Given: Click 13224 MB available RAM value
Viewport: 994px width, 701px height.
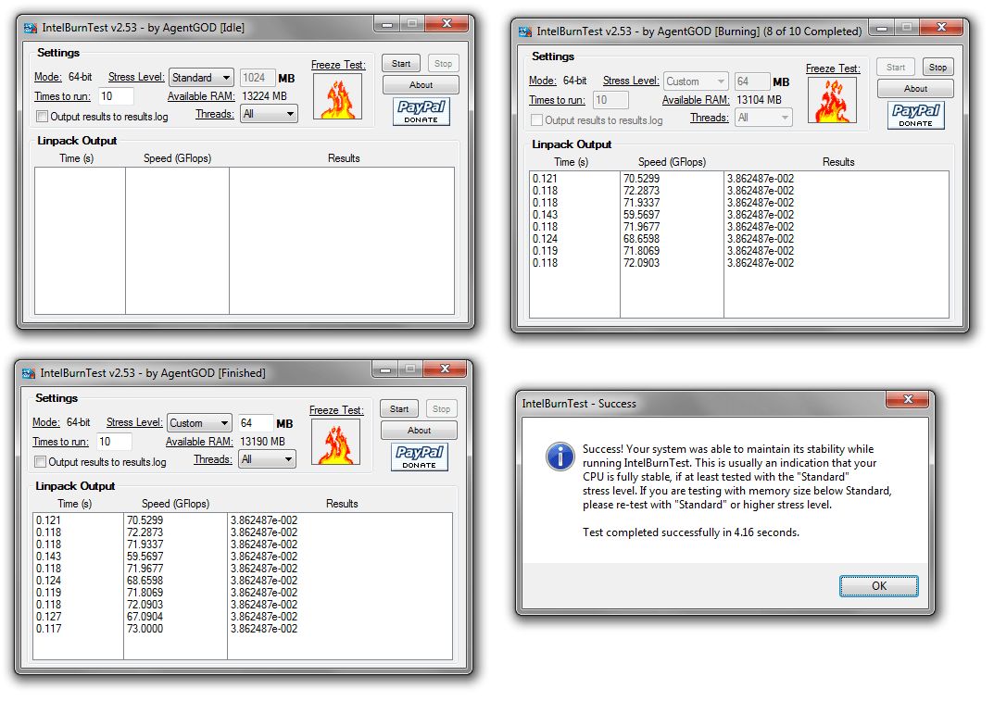Looking at the screenshot, I should coord(264,96).
